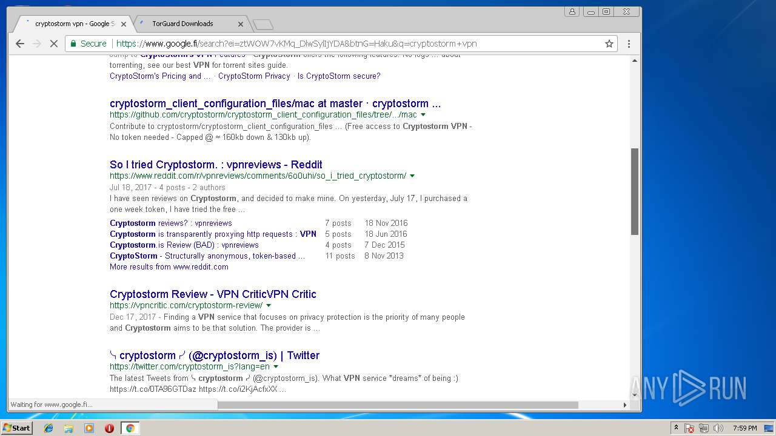Screen dimensions: 776x436
Task: Click the 7:59 PM clock
Action: 744,429
